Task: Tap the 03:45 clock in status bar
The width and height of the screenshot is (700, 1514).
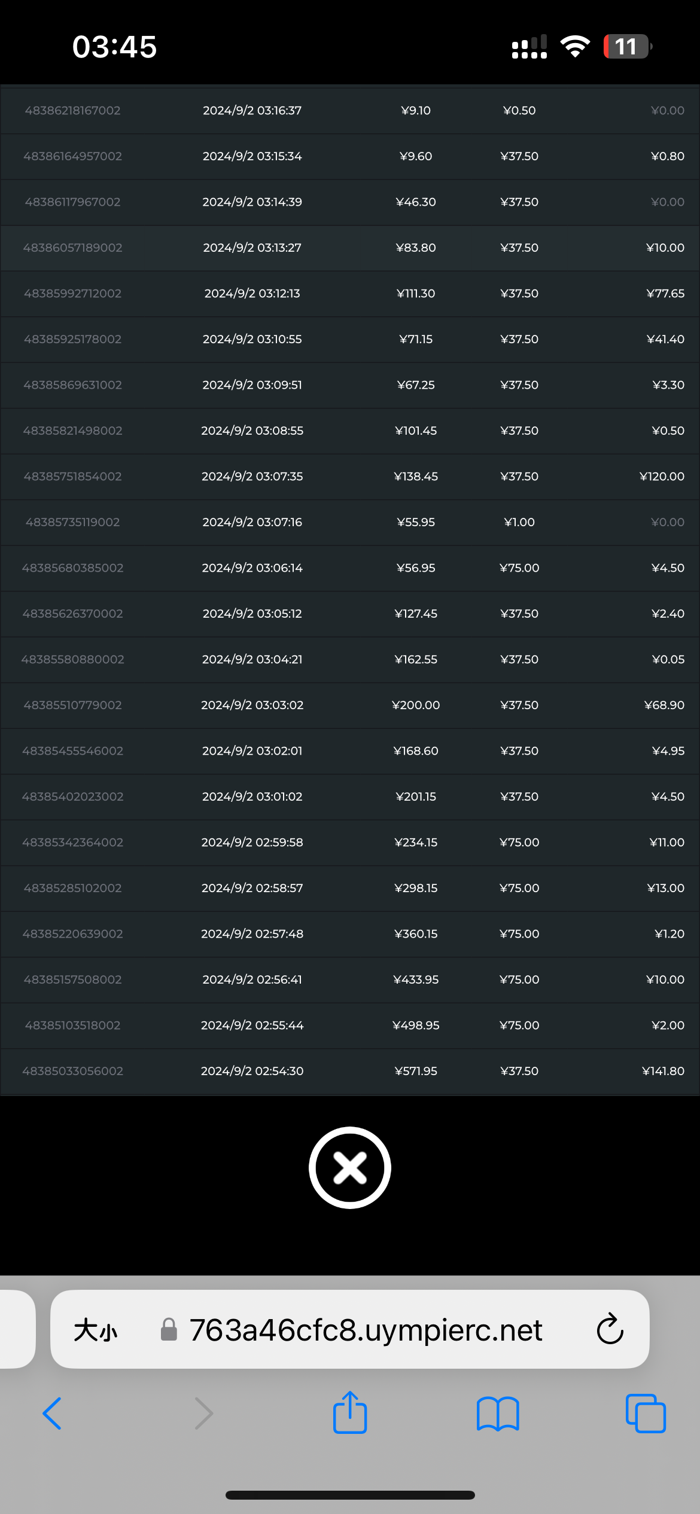Action: click(114, 47)
